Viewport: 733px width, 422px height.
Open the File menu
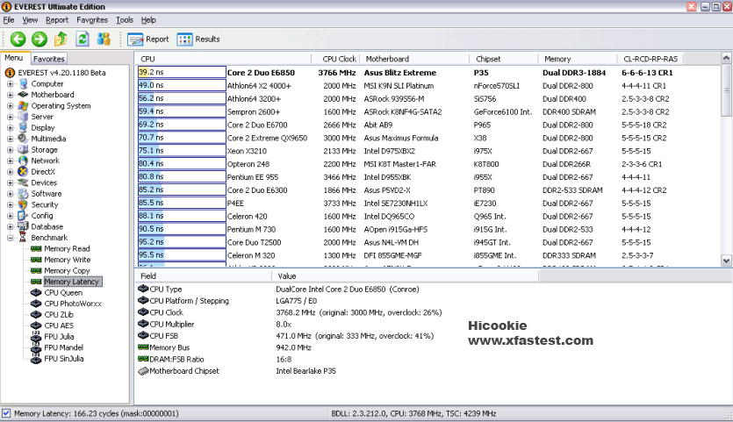(9, 20)
